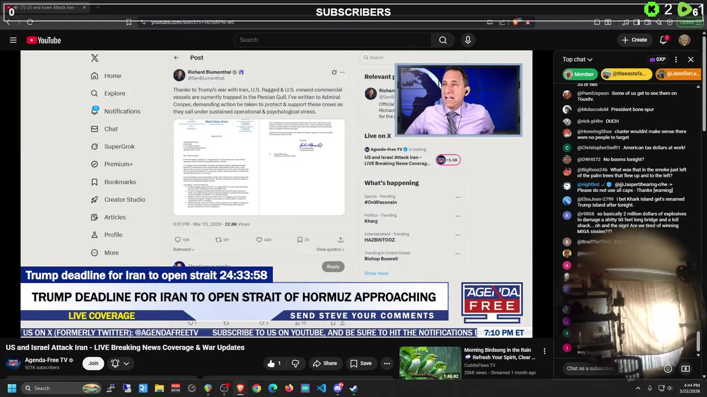
Task: Open more actions under the video
Action: tap(387, 363)
